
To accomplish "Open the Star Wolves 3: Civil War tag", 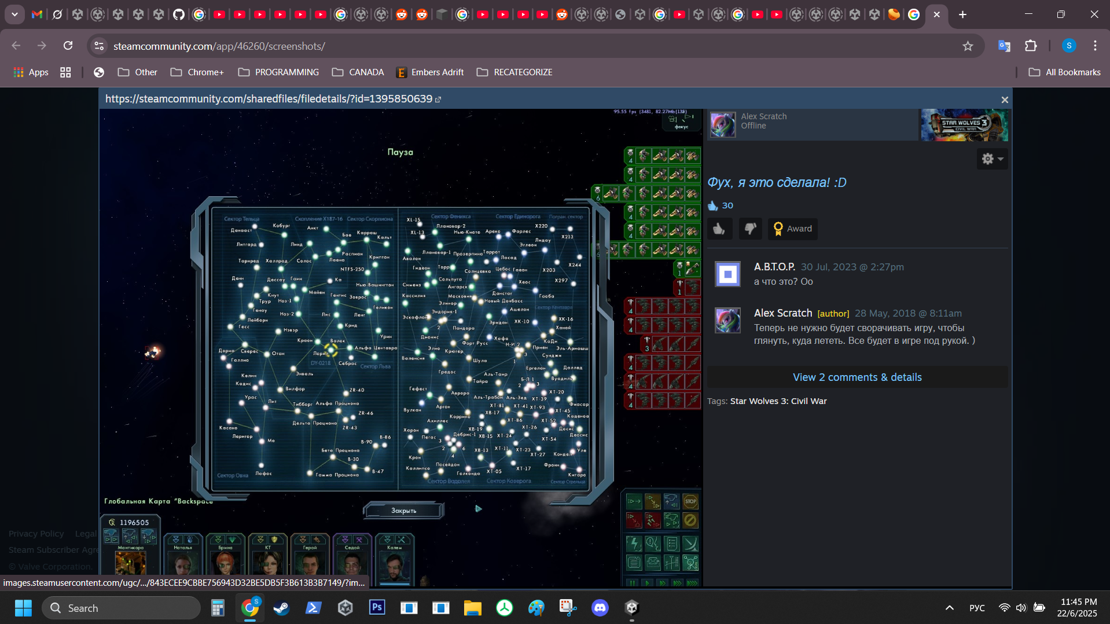I will [x=778, y=401].
